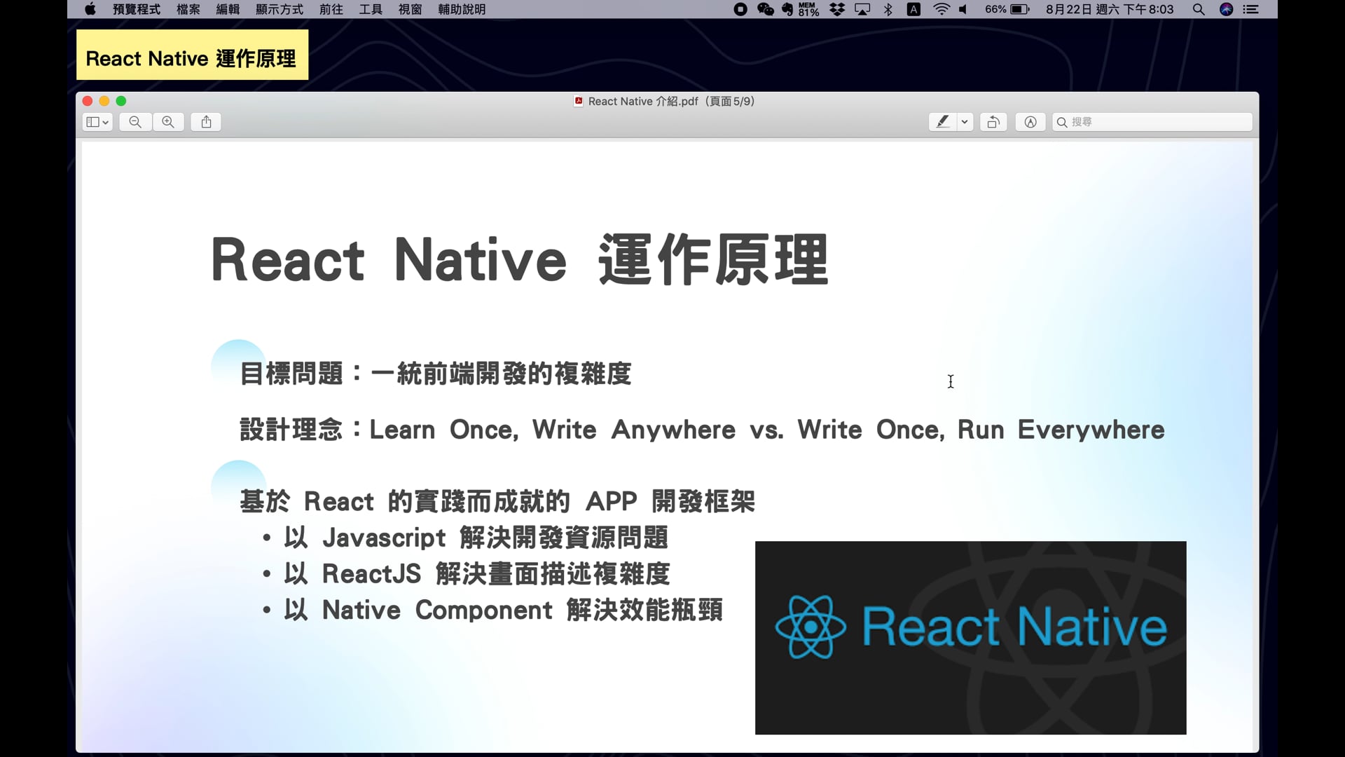
Task: Zoom out the PDF page
Action: point(134,121)
